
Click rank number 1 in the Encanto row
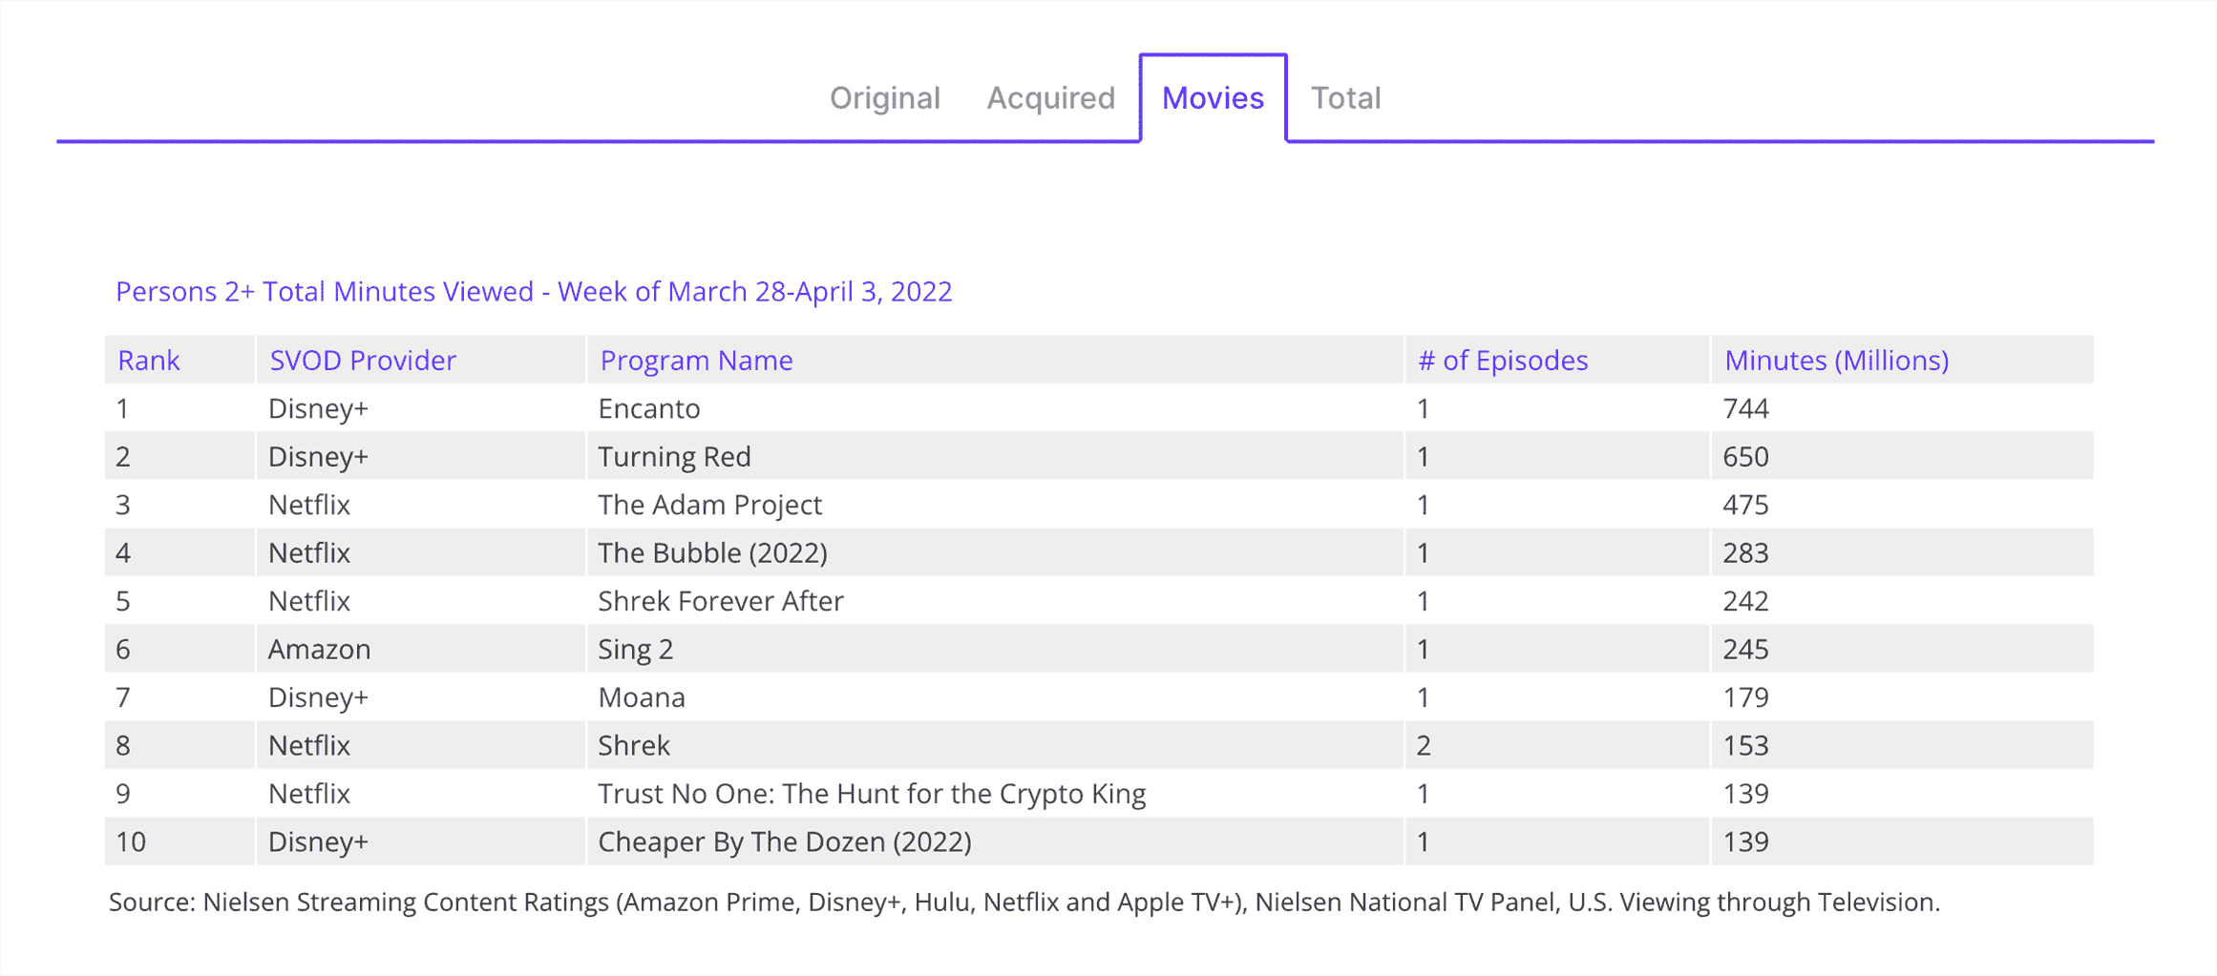(x=122, y=408)
